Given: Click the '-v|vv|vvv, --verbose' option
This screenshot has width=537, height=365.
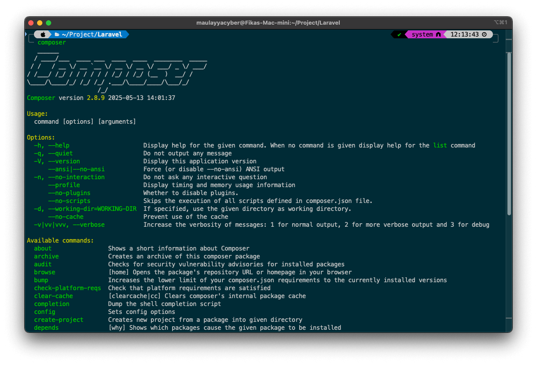Looking at the screenshot, I should 69,225.
